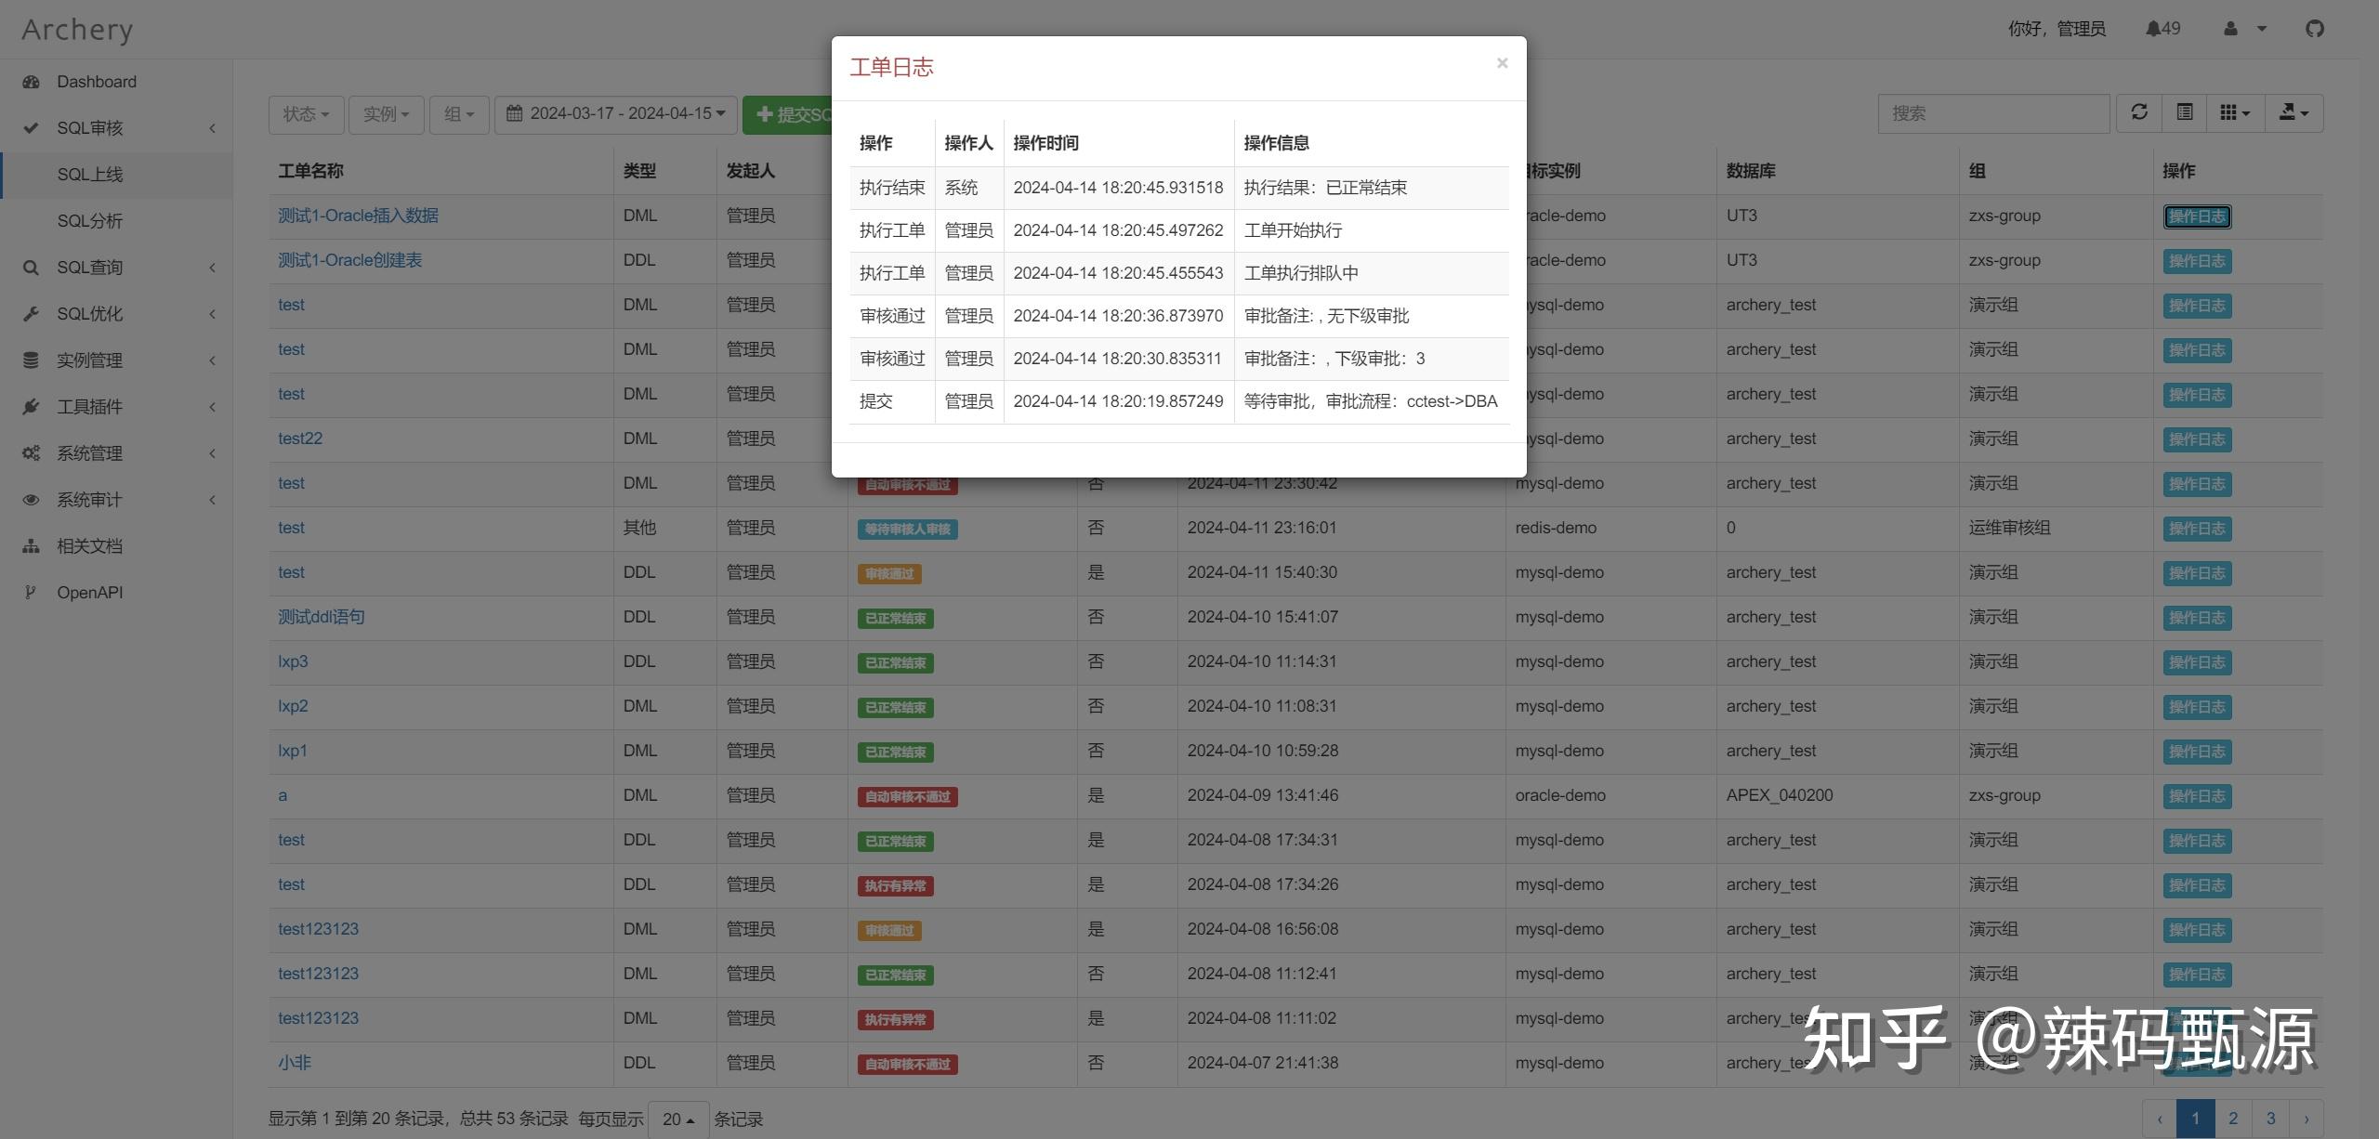Screen dimensions: 2379x1139
Task: Click the 实例管理 database icon in sidebar
Action: [x=32, y=360]
